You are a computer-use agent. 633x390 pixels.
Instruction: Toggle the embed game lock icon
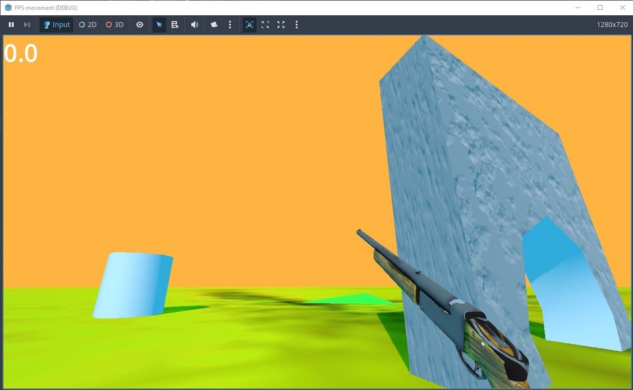click(249, 25)
